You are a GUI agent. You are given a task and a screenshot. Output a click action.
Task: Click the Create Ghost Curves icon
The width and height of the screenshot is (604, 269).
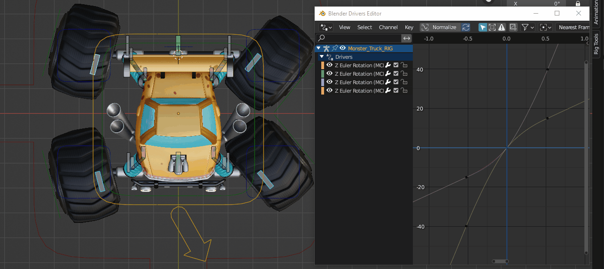(x=513, y=27)
